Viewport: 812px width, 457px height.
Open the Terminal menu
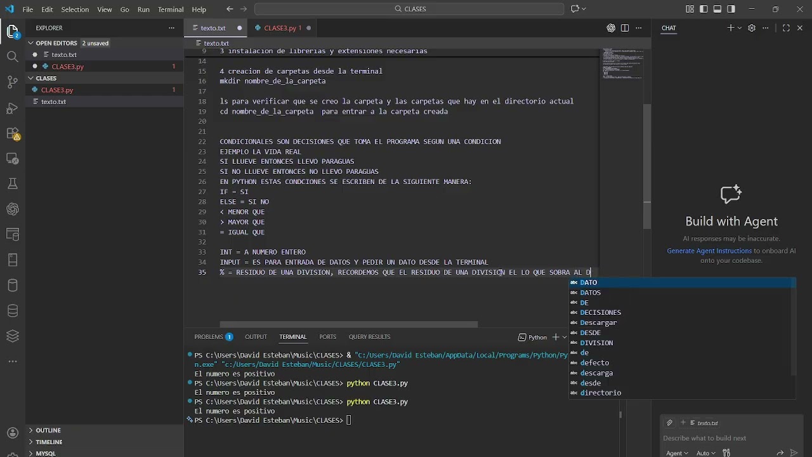[171, 10]
